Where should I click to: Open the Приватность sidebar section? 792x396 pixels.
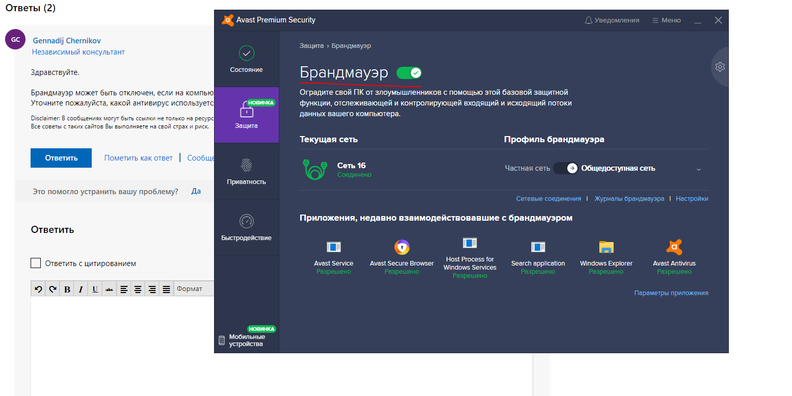click(x=246, y=171)
